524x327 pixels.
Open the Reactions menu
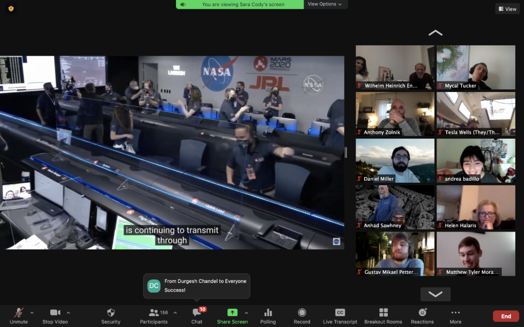coord(422,313)
